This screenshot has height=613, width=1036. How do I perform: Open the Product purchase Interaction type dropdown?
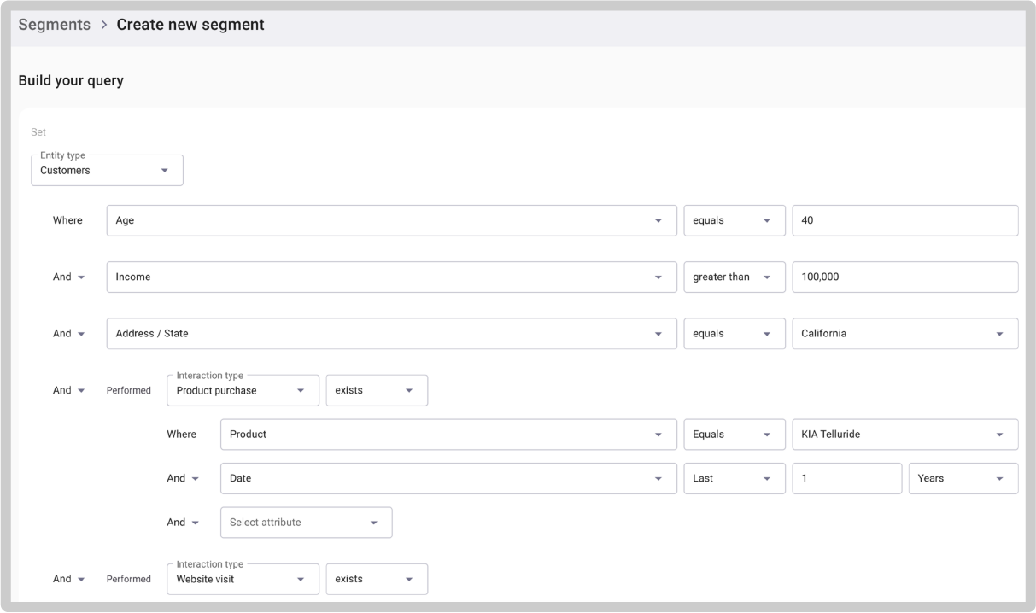242,390
